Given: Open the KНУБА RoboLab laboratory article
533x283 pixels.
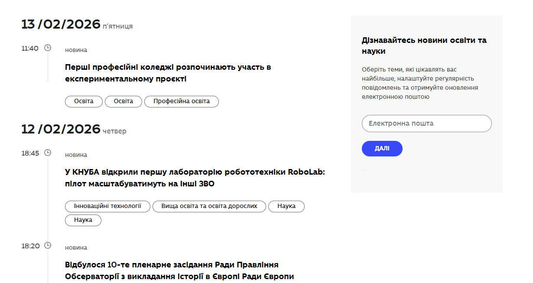Looking at the screenshot, I should tap(195, 178).
